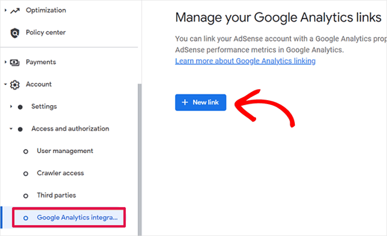This screenshot has height=236, width=387.
Task: Open the Payments menu item
Action: pyautogui.click(x=41, y=62)
